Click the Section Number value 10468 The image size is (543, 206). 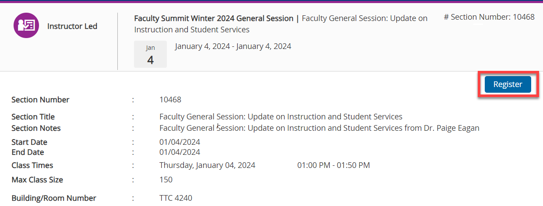(x=170, y=100)
